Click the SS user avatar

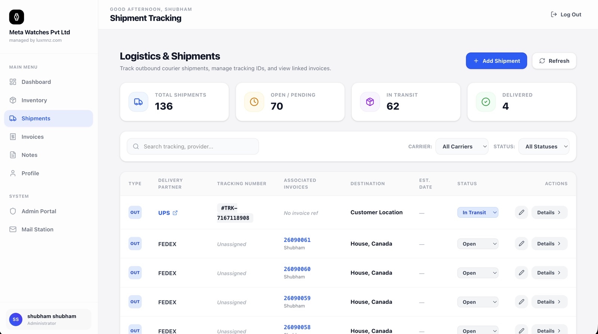(x=16, y=319)
